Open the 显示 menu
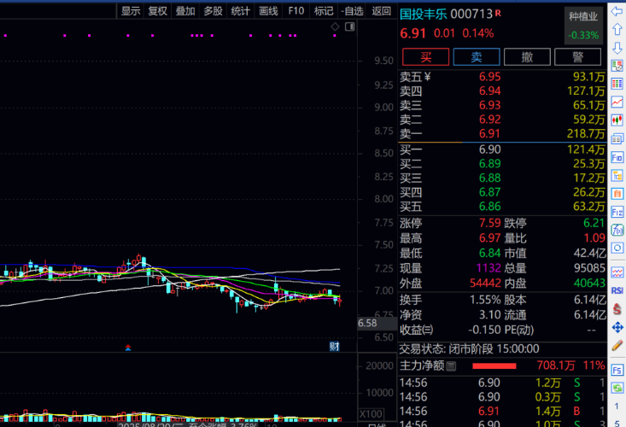626x427 pixels. 131,11
